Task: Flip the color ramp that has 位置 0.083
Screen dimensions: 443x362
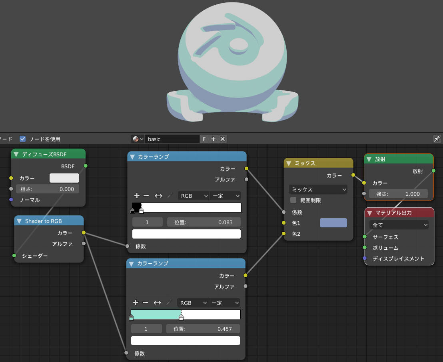Action: click(158, 196)
